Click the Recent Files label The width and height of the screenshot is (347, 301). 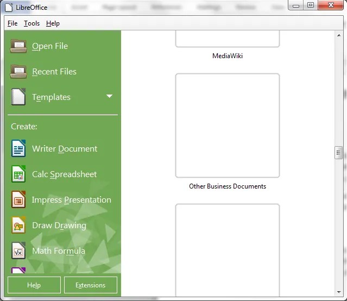pyautogui.click(x=54, y=72)
